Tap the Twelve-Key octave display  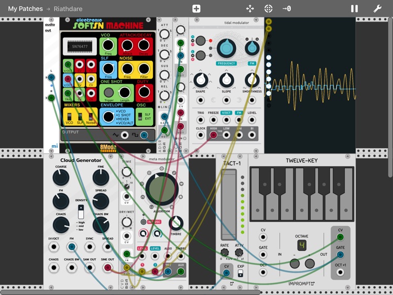coord(302,245)
